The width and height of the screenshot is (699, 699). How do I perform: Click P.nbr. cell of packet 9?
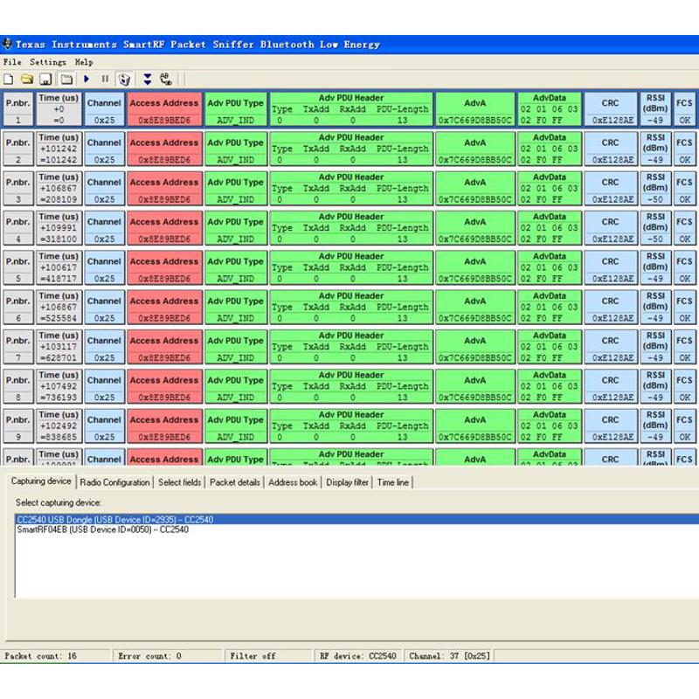tap(17, 426)
